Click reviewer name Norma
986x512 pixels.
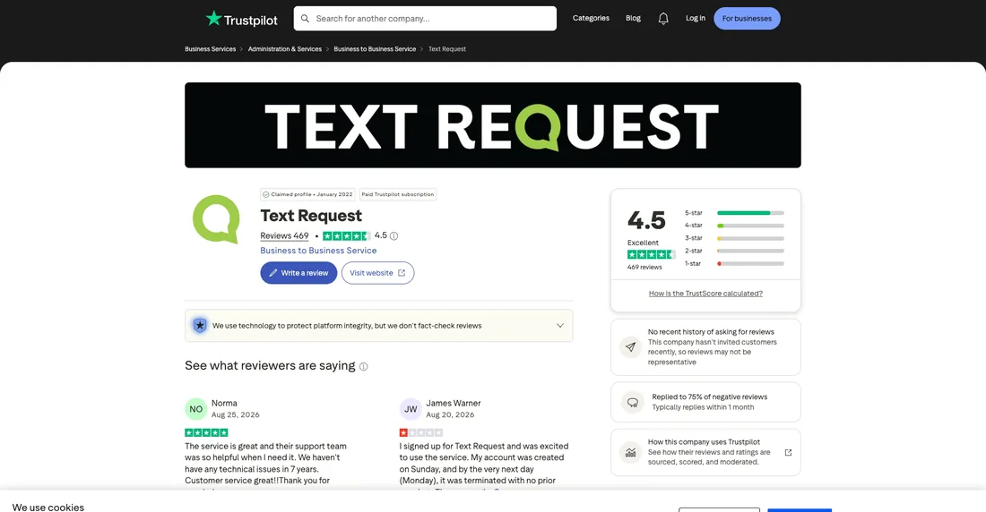point(224,404)
